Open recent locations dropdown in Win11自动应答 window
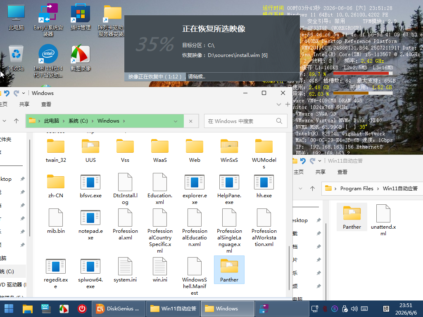The image size is (423, 317). pos(300,189)
